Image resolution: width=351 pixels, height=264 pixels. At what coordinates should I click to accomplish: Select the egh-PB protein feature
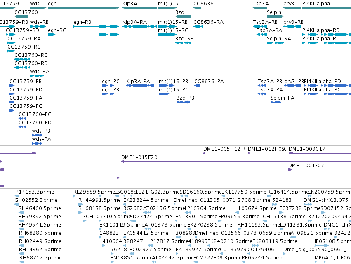click(x=108, y=94)
